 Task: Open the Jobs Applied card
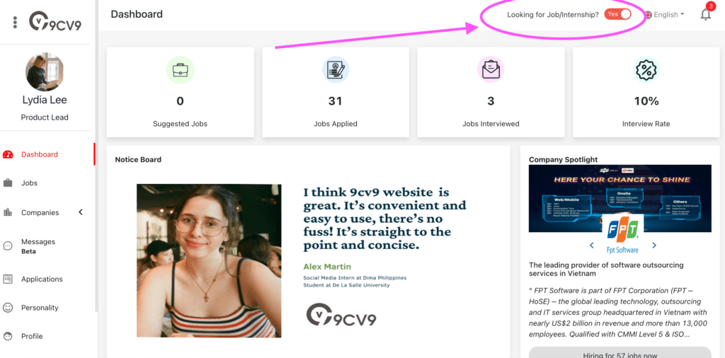(336, 92)
